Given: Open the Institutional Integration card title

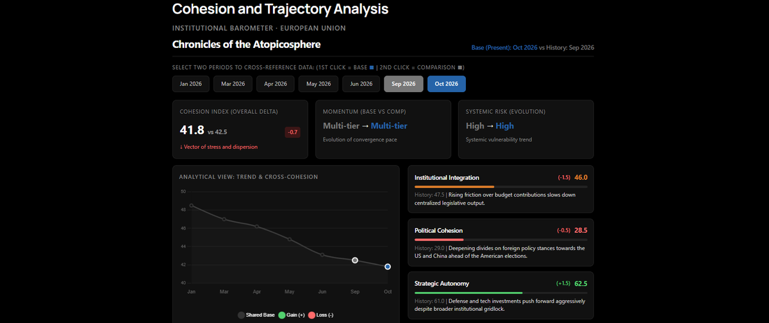Looking at the screenshot, I should tap(447, 177).
